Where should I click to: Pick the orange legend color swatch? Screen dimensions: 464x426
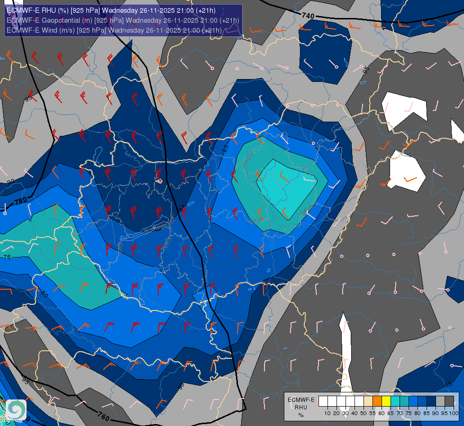(377, 401)
